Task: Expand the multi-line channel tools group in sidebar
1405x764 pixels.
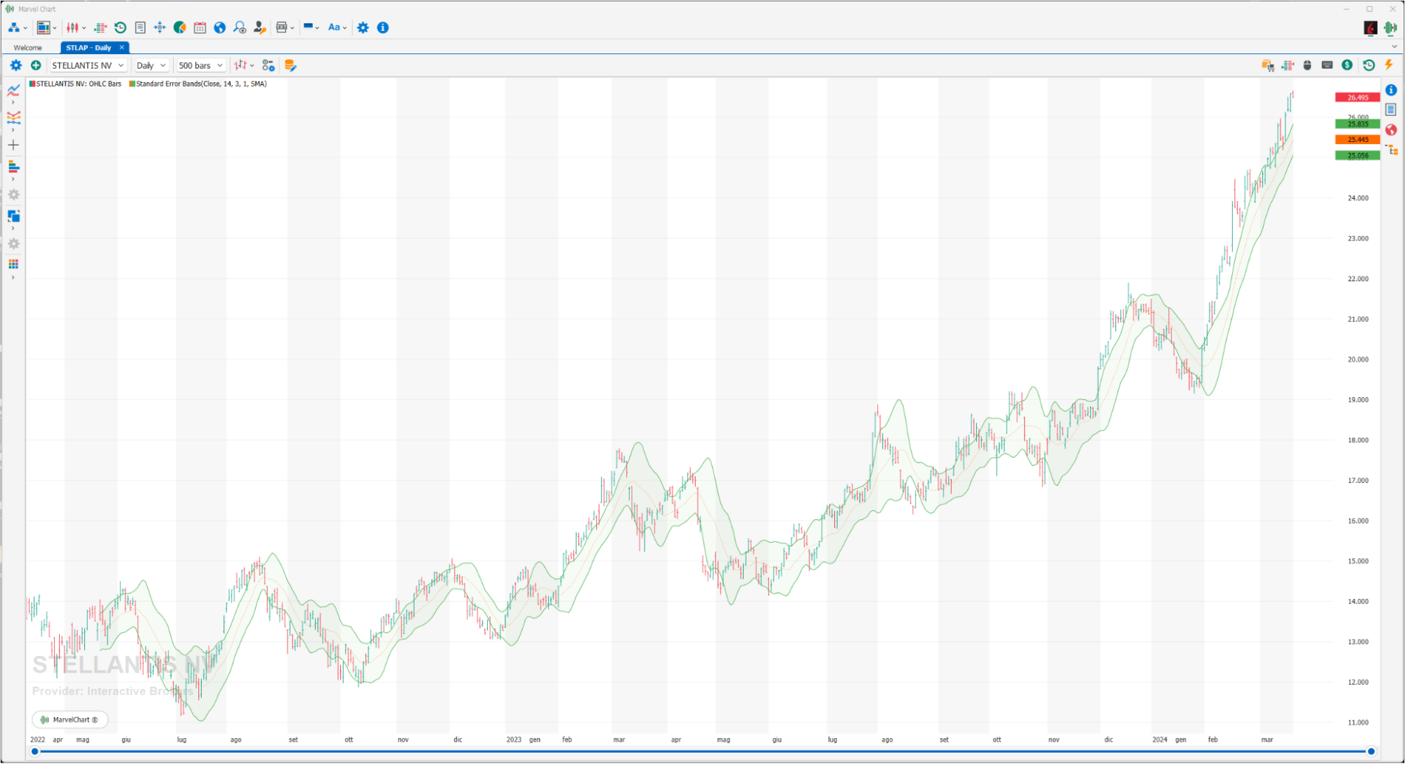Action: click(x=13, y=130)
